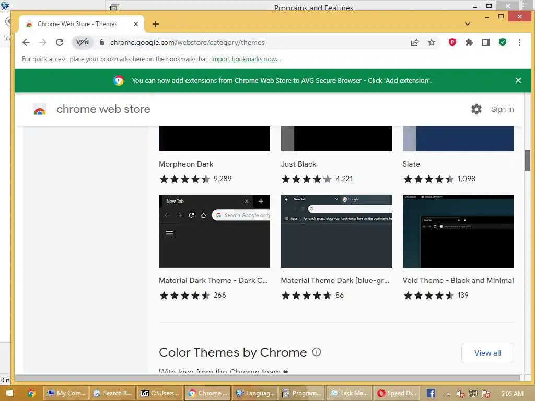View site security lock information
The height and width of the screenshot is (401, 535).
coord(102,42)
